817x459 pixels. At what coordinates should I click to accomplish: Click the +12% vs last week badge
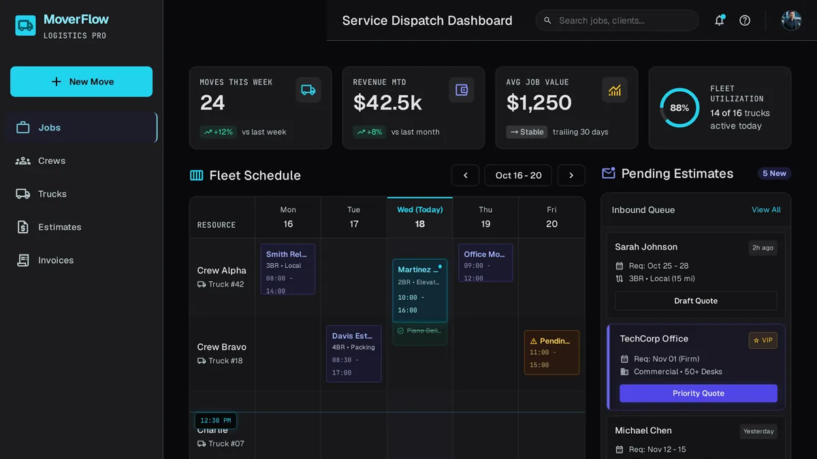[x=218, y=132]
